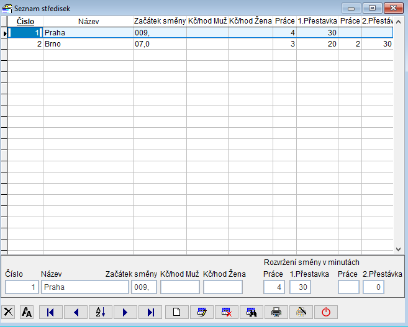Click Číslo cell 2 in Brno row
Image resolution: width=408 pixels, height=327 pixels.
click(25, 44)
